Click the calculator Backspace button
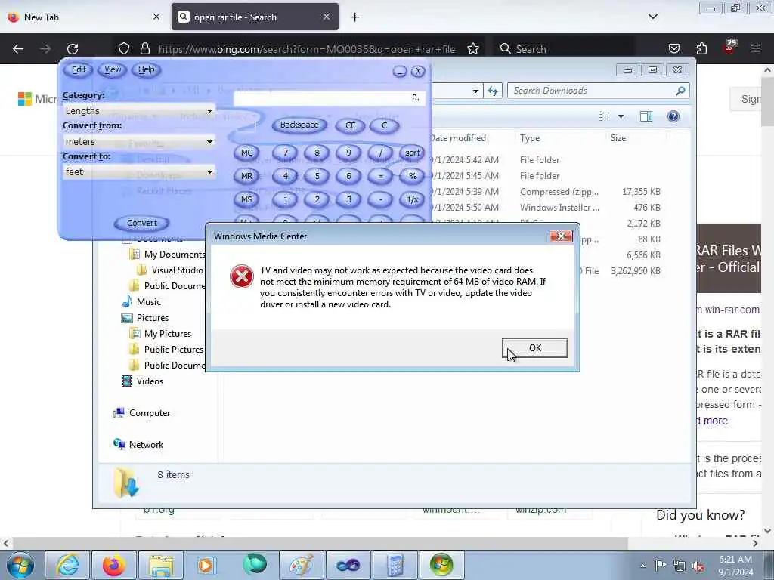The image size is (774, 580). [x=299, y=125]
